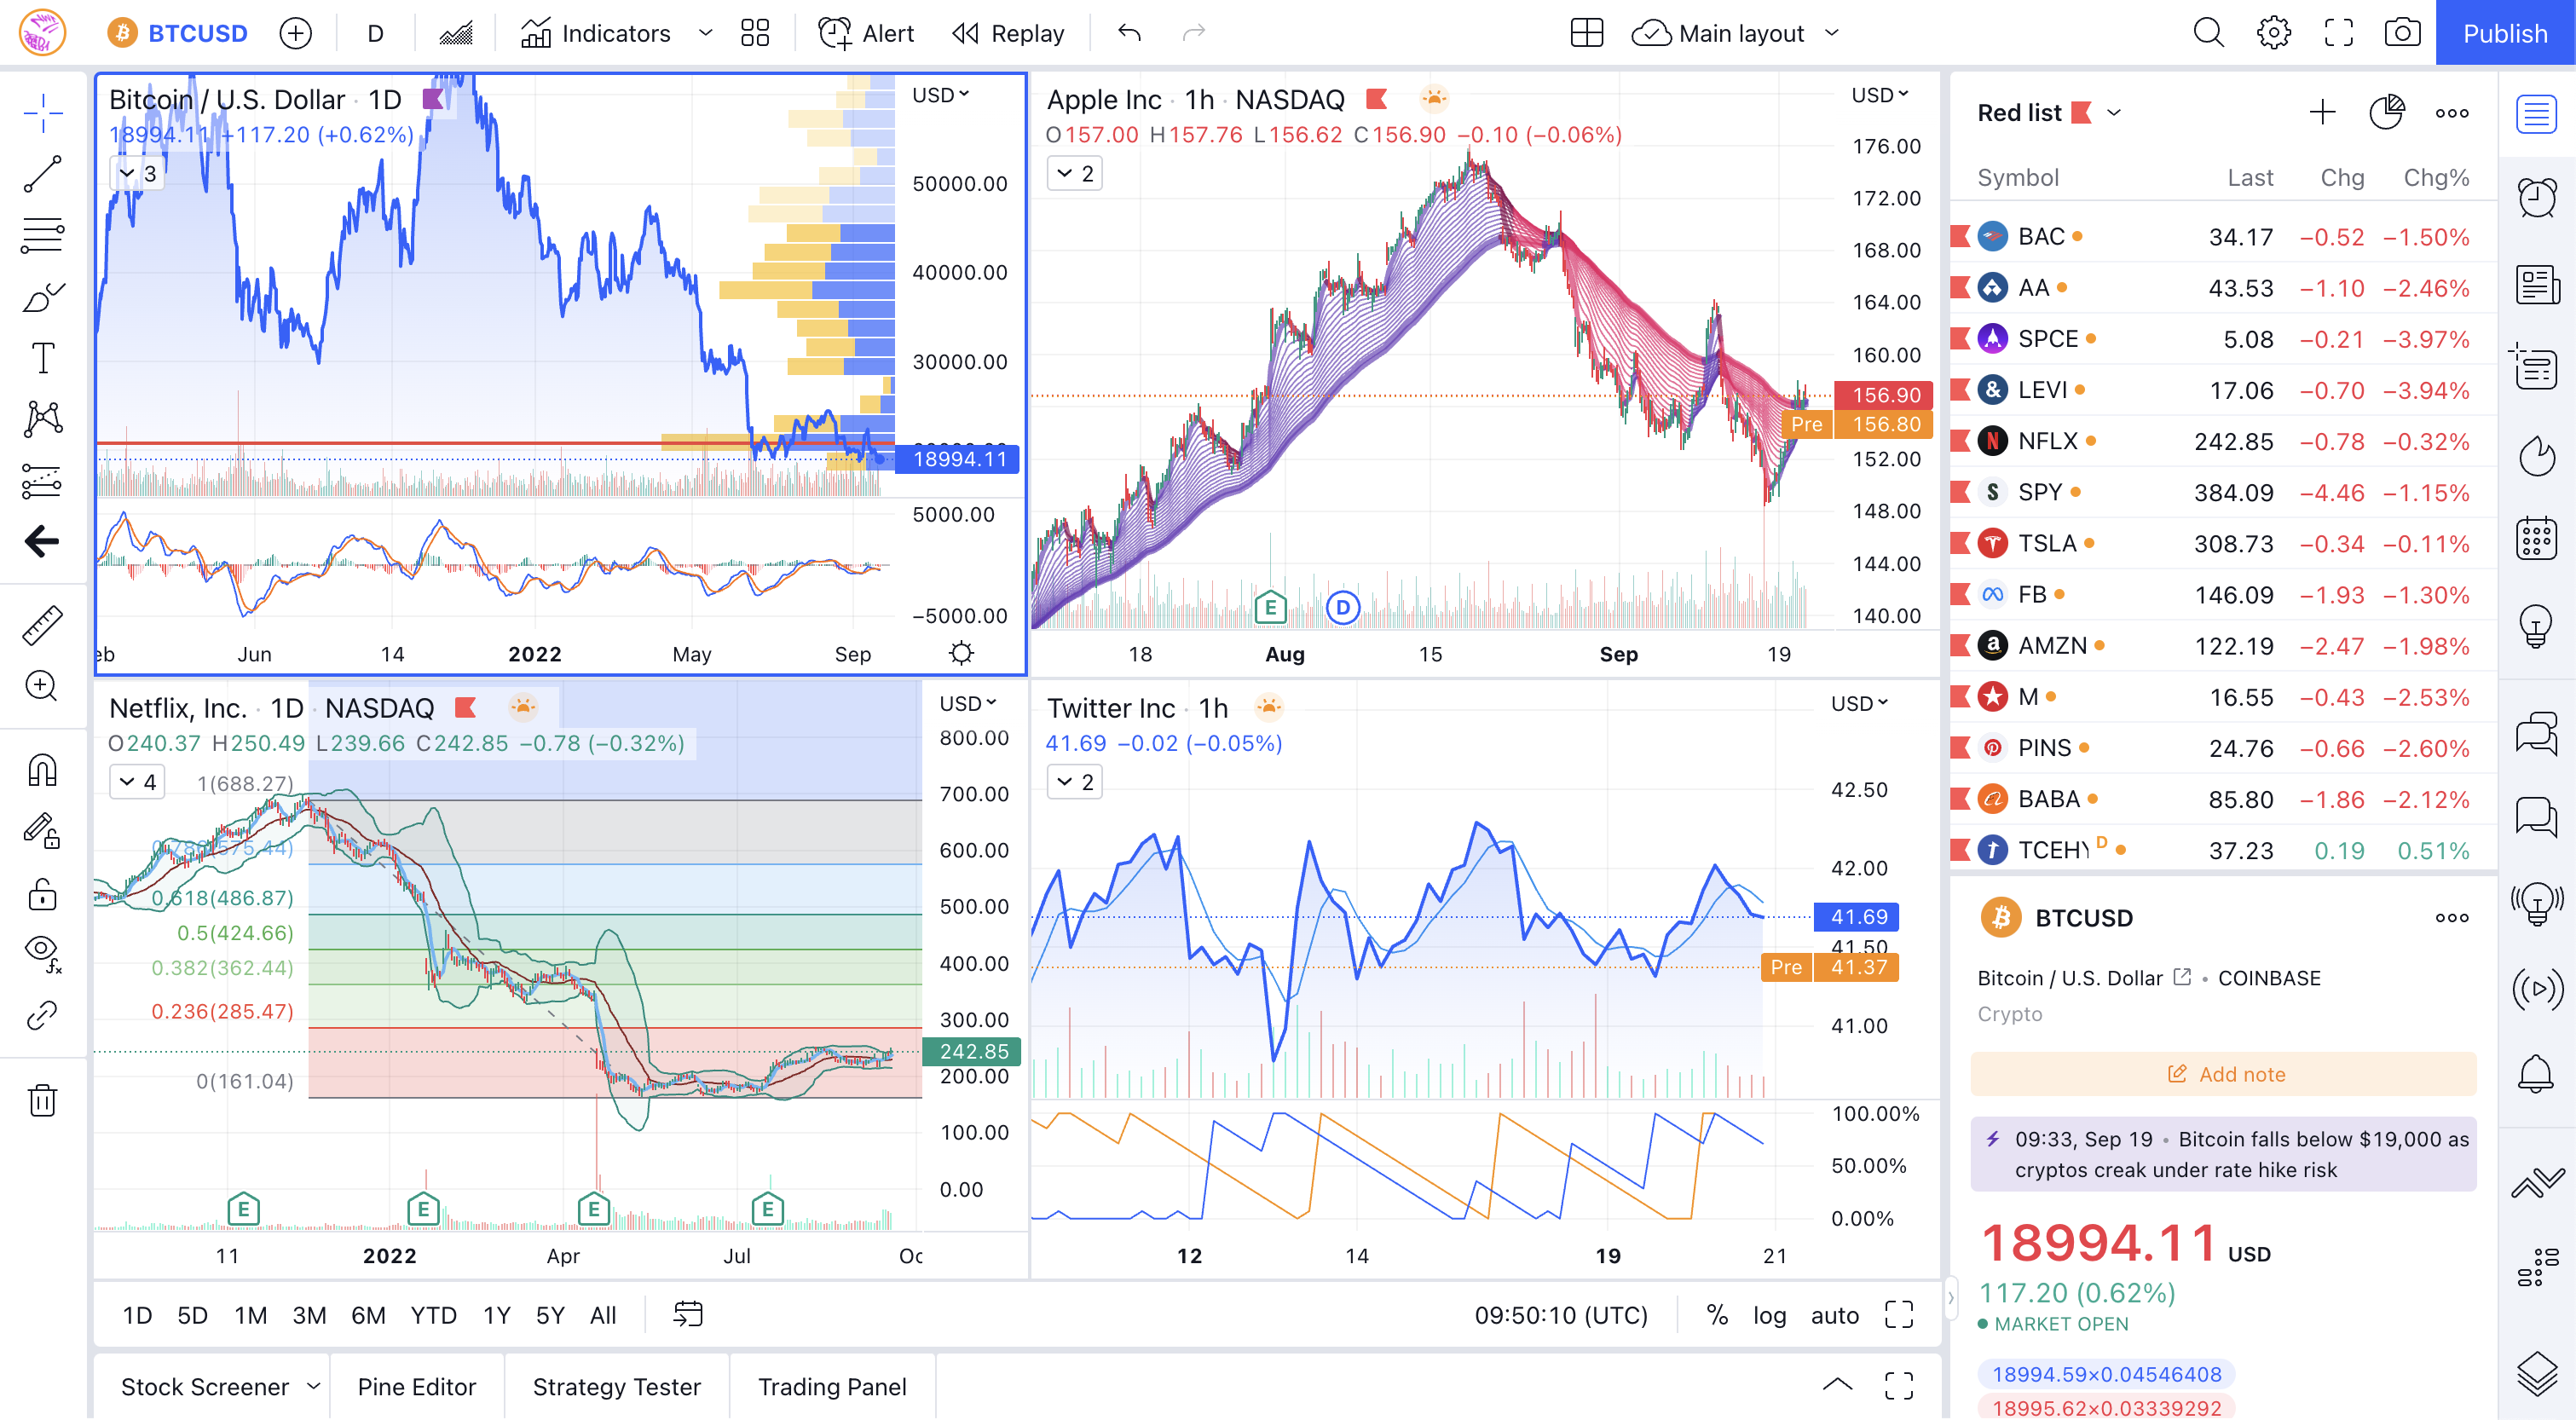
Task: Change the D timeframe interval
Action: point(375,34)
